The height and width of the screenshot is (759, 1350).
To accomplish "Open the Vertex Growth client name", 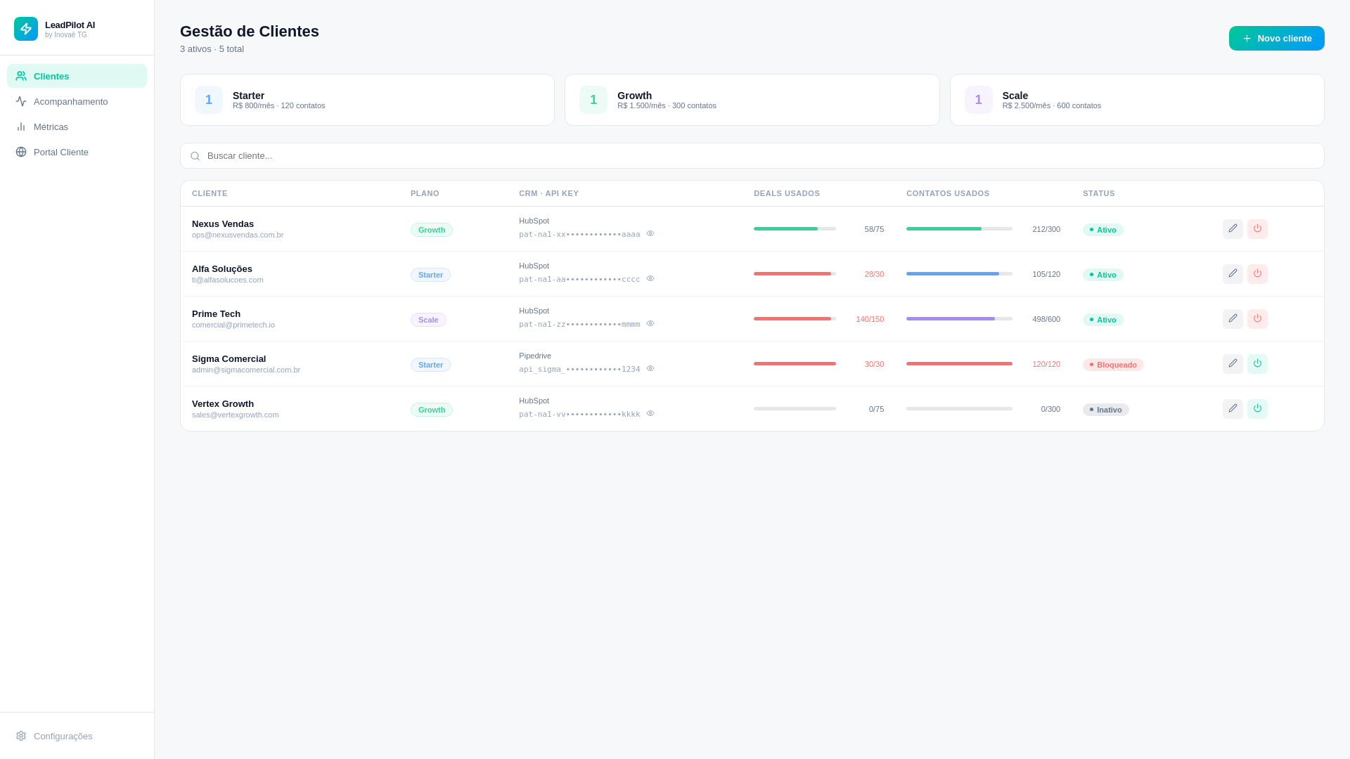I will tap(223, 403).
